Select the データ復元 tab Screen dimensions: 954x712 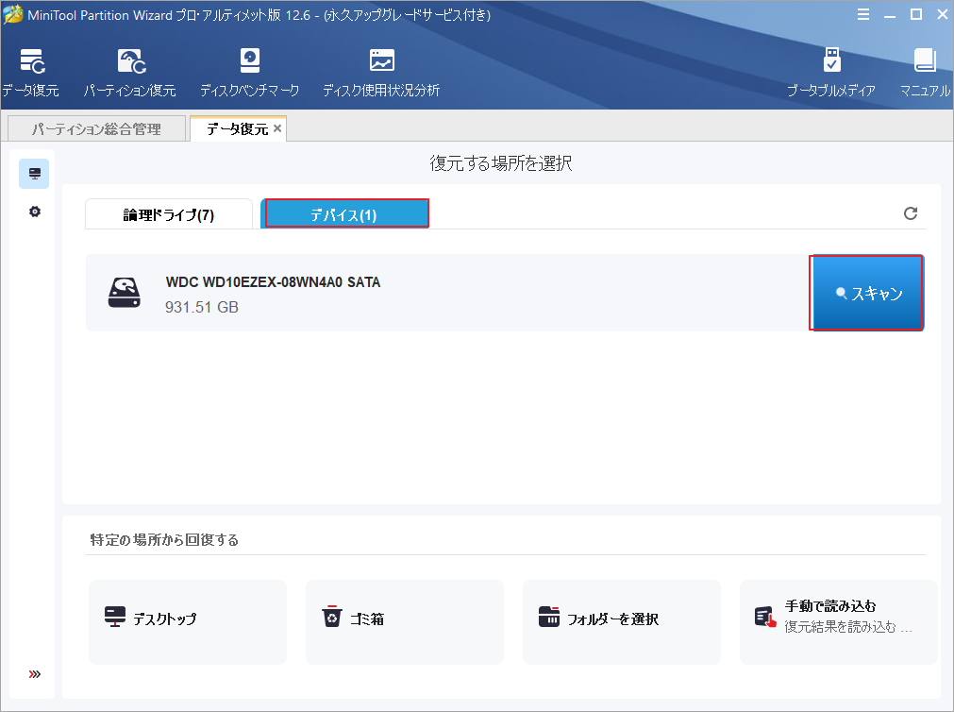(x=237, y=128)
